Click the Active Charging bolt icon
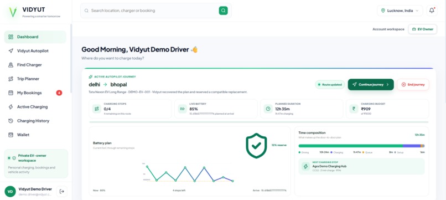 point(11,107)
